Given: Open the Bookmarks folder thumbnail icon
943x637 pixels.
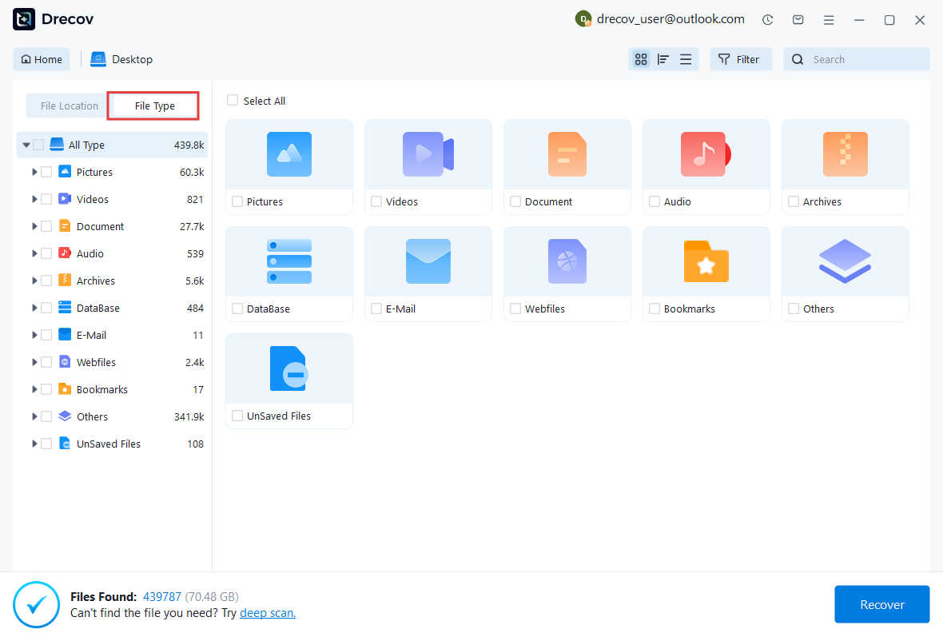Looking at the screenshot, I should pos(706,261).
